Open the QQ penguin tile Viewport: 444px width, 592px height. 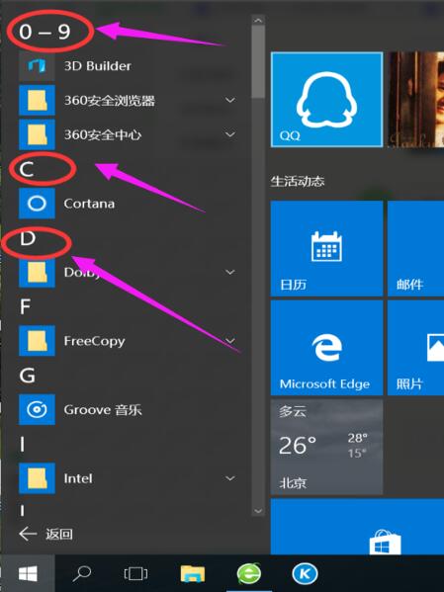(x=326, y=99)
